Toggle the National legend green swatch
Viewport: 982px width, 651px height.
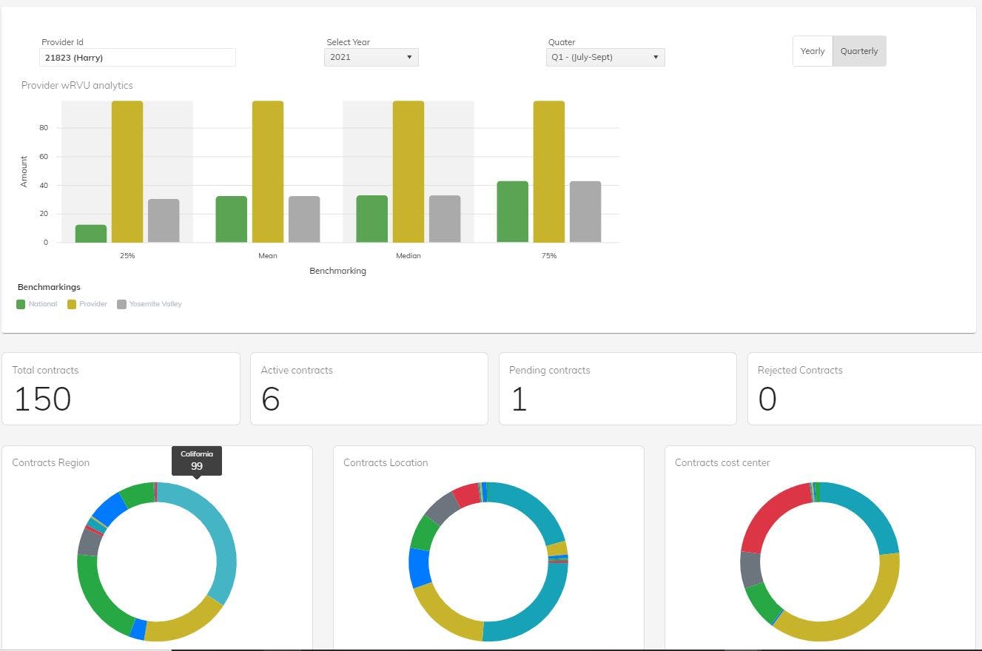[21, 304]
